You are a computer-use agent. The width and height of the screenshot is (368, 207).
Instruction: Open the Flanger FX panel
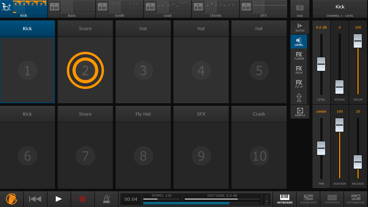(299, 56)
